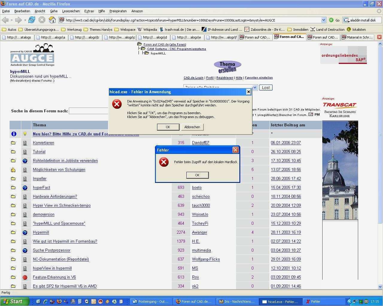Close the current Firefox tab
This screenshot has height=306, width=383.
click(379, 37)
